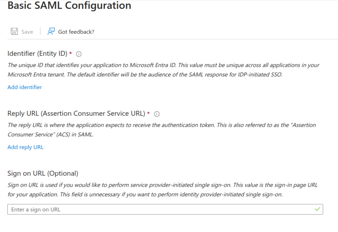Click the Basic SAML Configuration title
The width and height of the screenshot is (338, 232).
69,6
